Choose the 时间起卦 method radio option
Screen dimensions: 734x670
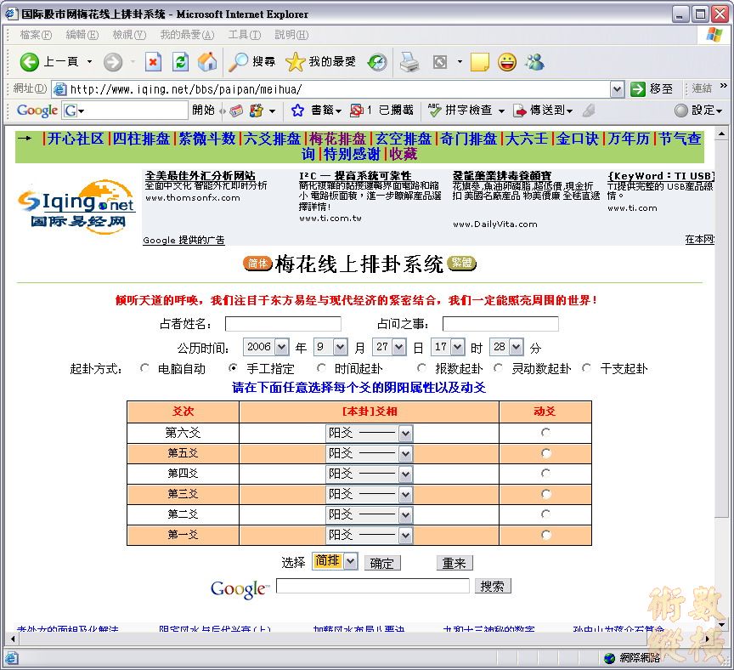[321, 368]
